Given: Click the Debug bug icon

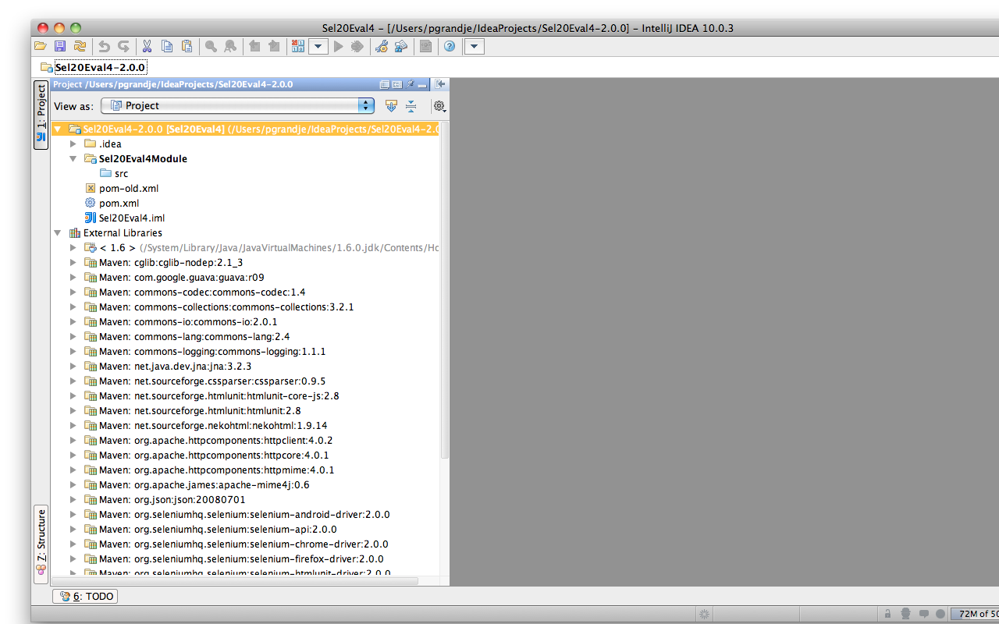Looking at the screenshot, I should [x=357, y=47].
